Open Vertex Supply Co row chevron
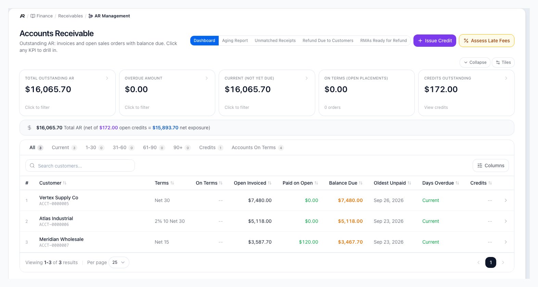Image resolution: width=538 pixels, height=287 pixels. point(506,201)
